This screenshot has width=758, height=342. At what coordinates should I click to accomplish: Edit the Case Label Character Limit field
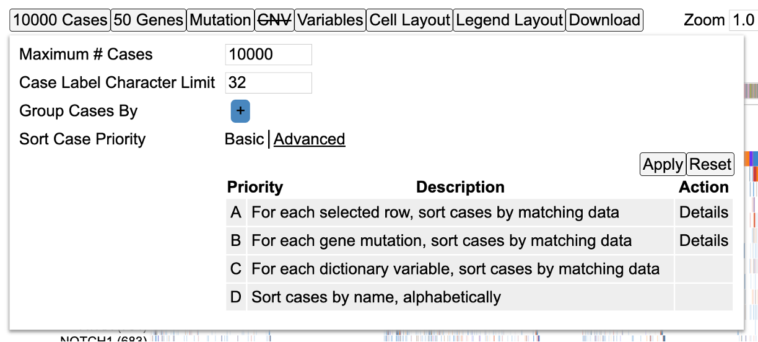pyautogui.click(x=268, y=83)
